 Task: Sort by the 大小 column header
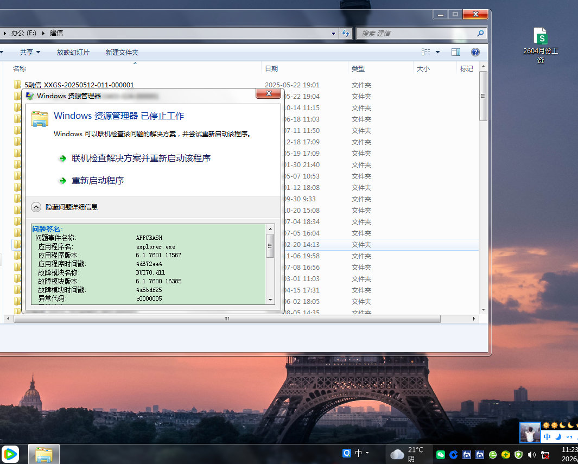point(423,68)
